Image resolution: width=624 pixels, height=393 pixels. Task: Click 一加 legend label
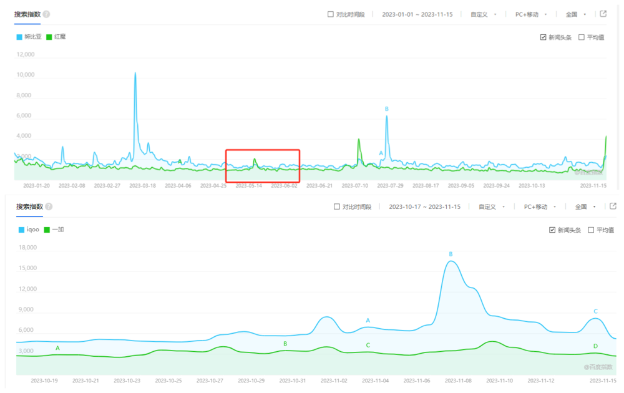pos(58,230)
